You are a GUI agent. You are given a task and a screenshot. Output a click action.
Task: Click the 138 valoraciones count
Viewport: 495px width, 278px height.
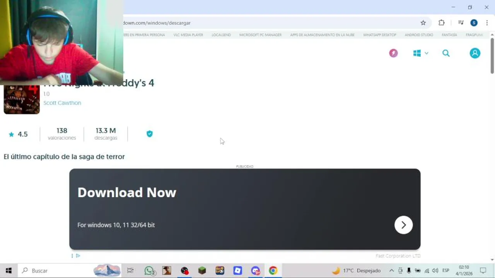(x=62, y=134)
